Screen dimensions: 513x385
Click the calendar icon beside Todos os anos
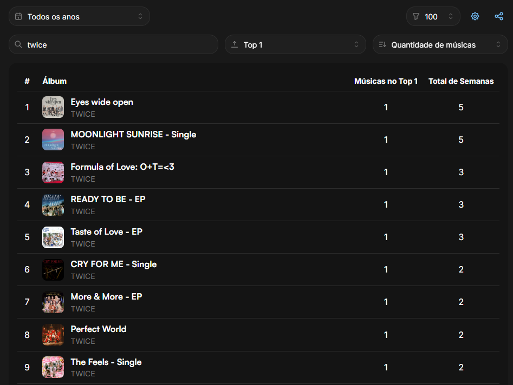(18, 16)
